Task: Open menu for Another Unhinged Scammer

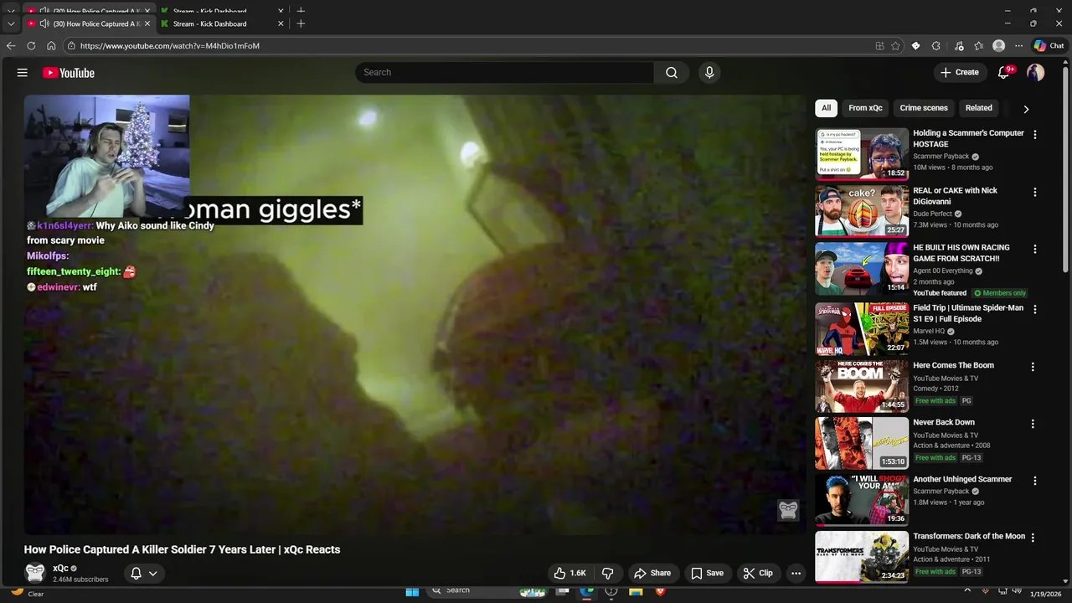Action: [x=1035, y=481]
